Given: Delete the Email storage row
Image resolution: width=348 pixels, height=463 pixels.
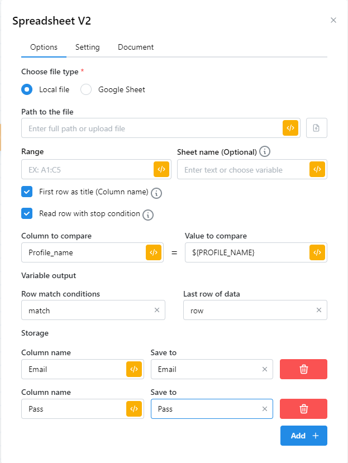Looking at the screenshot, I should [303, 369].
